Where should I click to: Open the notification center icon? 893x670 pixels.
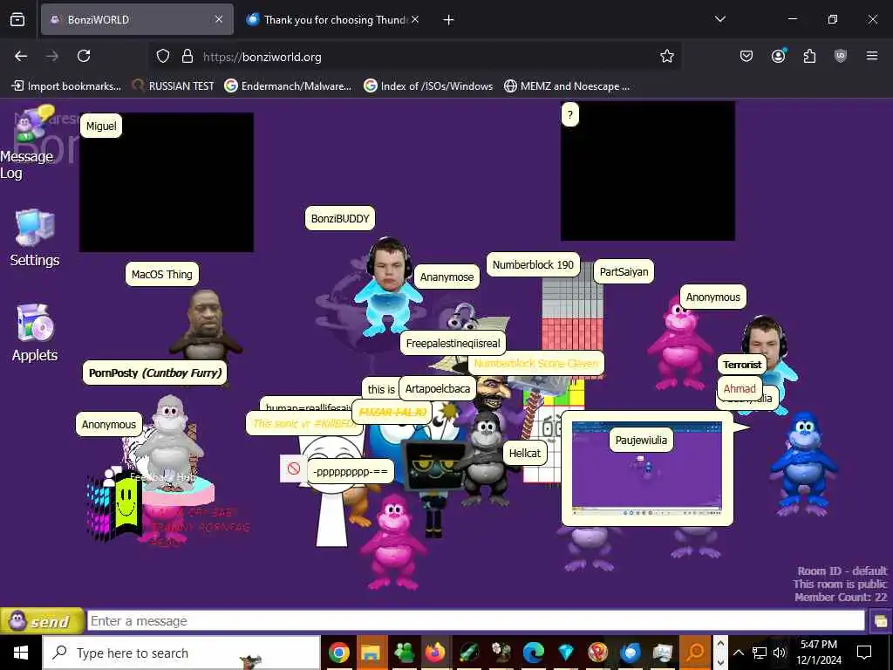(x=864, y=653)
